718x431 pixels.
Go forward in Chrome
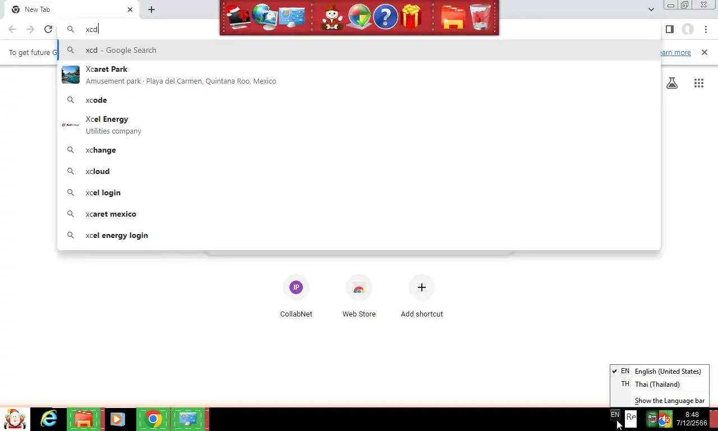[x=30, y=29]
